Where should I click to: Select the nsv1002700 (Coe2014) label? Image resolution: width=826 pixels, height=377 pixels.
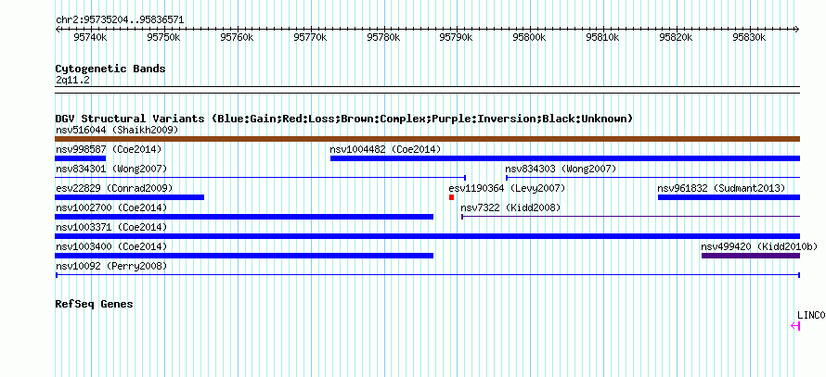111,207
